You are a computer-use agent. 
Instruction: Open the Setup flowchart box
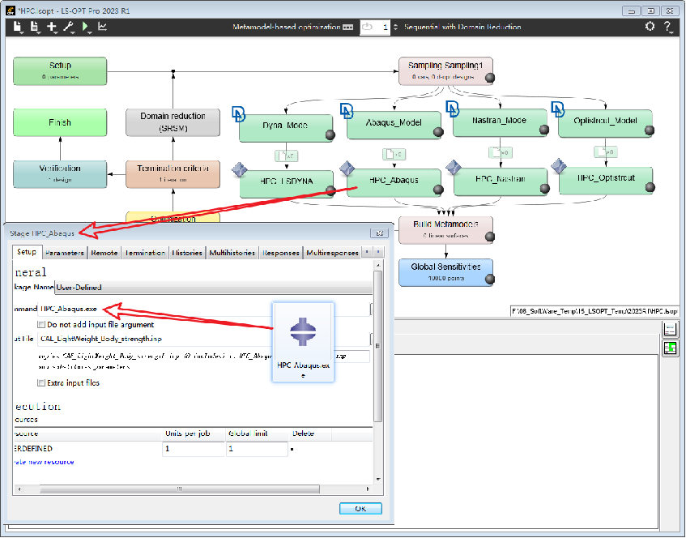click(60, 71)
